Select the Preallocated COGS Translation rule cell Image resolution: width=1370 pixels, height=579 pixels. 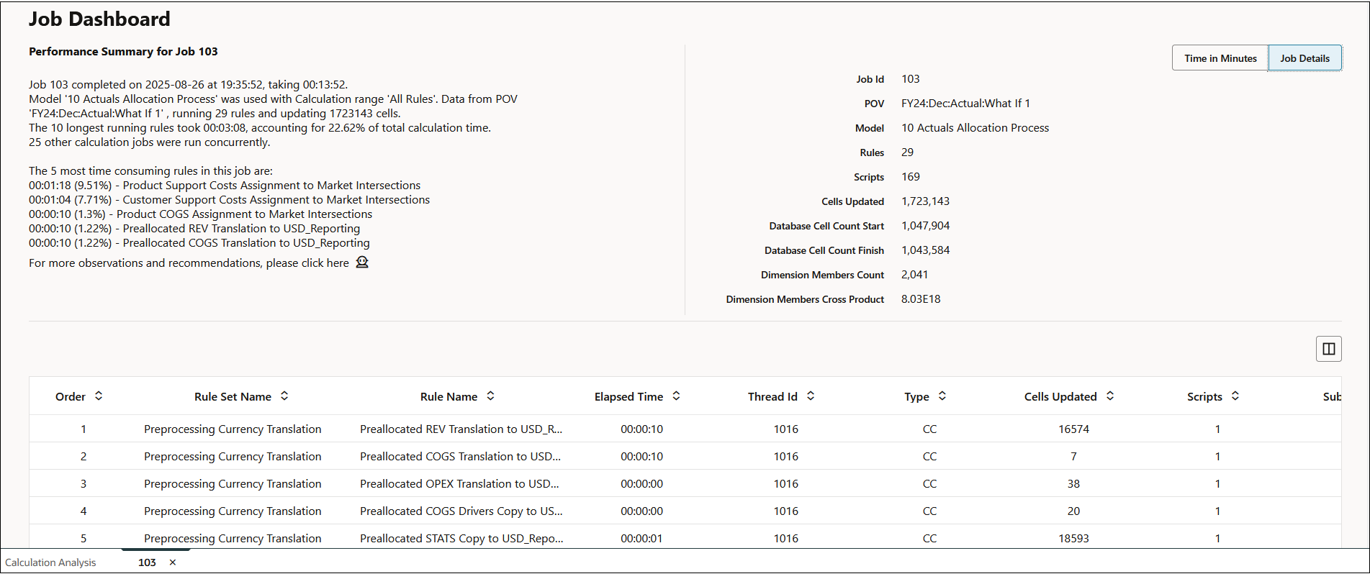pos(461,457)
